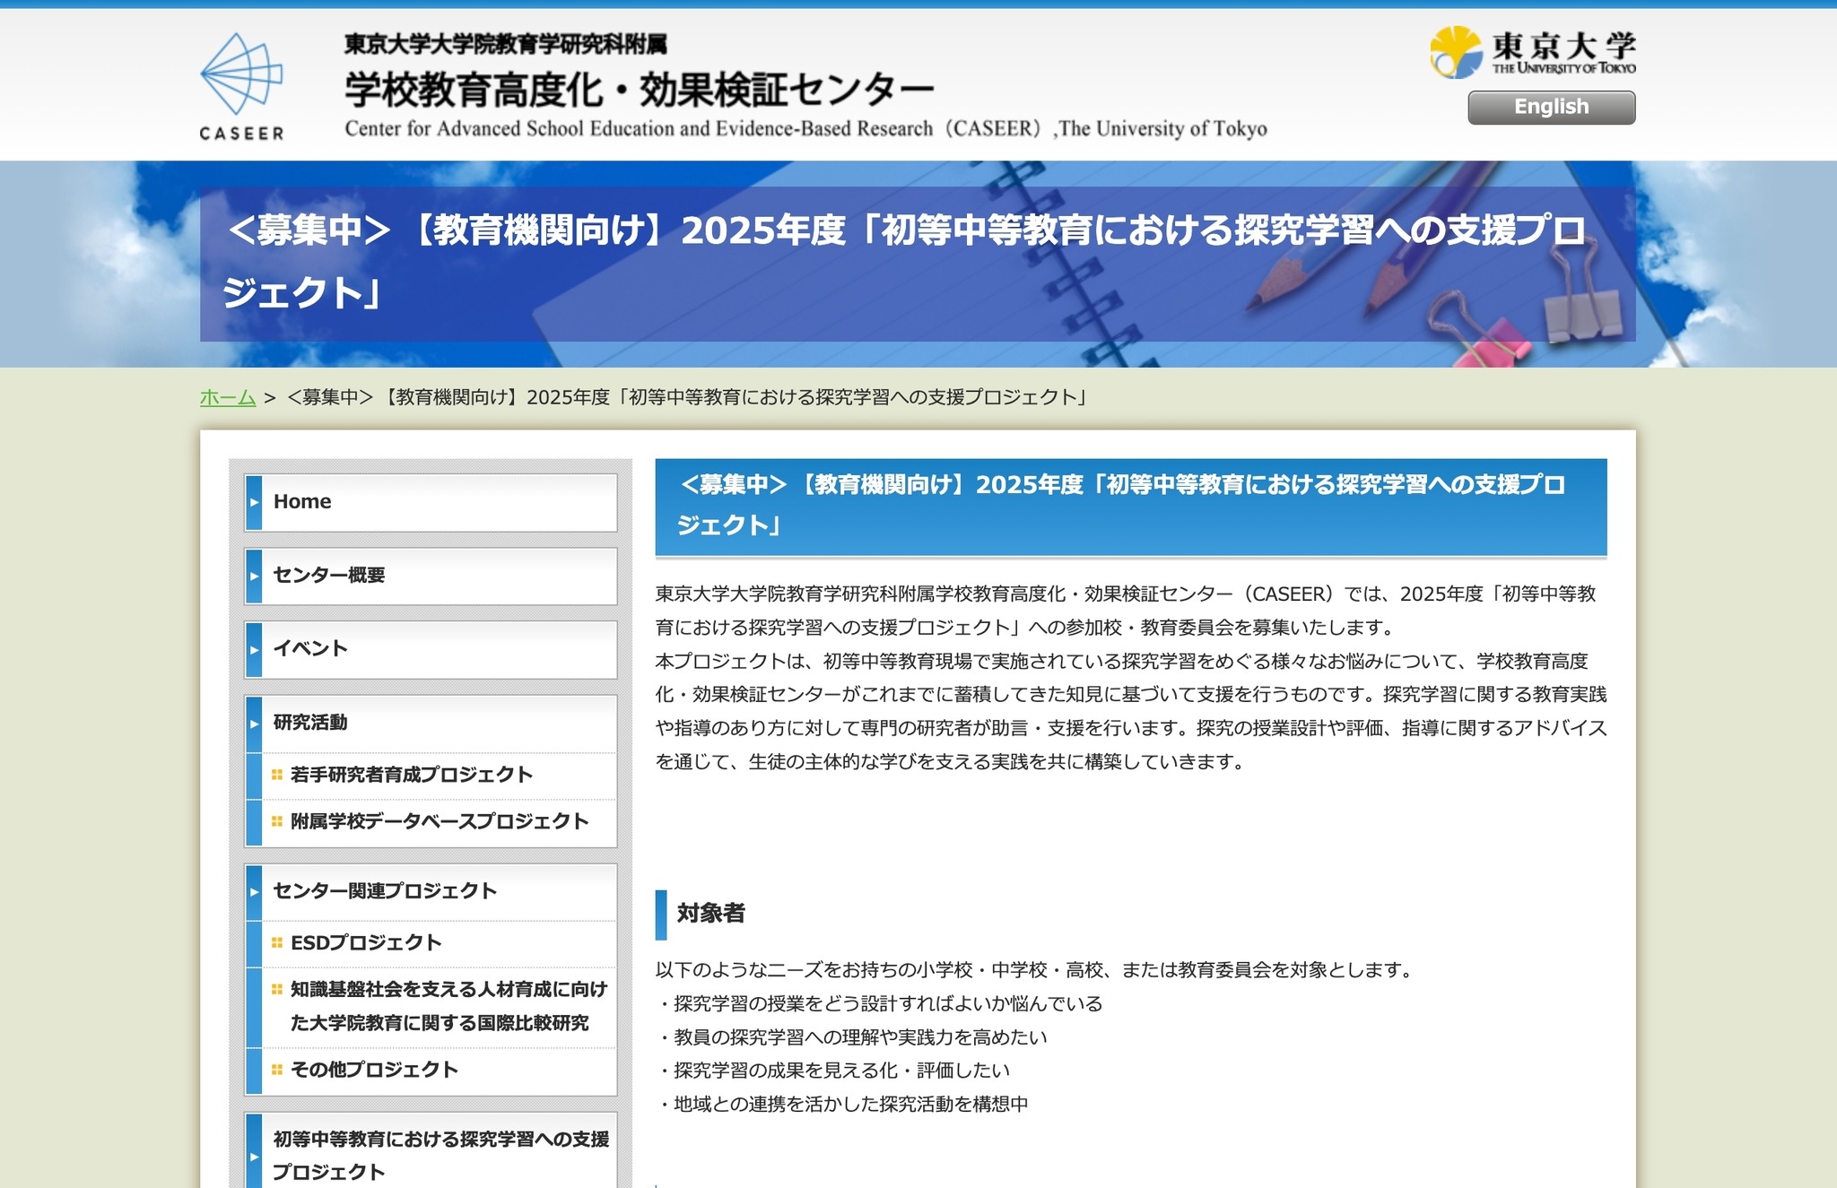Image resolution: width=1837 pixels, height=1188 pixels.
Task: Open the Home sidebar menu item
Action: pyautogui.click(x=431, y=502)
